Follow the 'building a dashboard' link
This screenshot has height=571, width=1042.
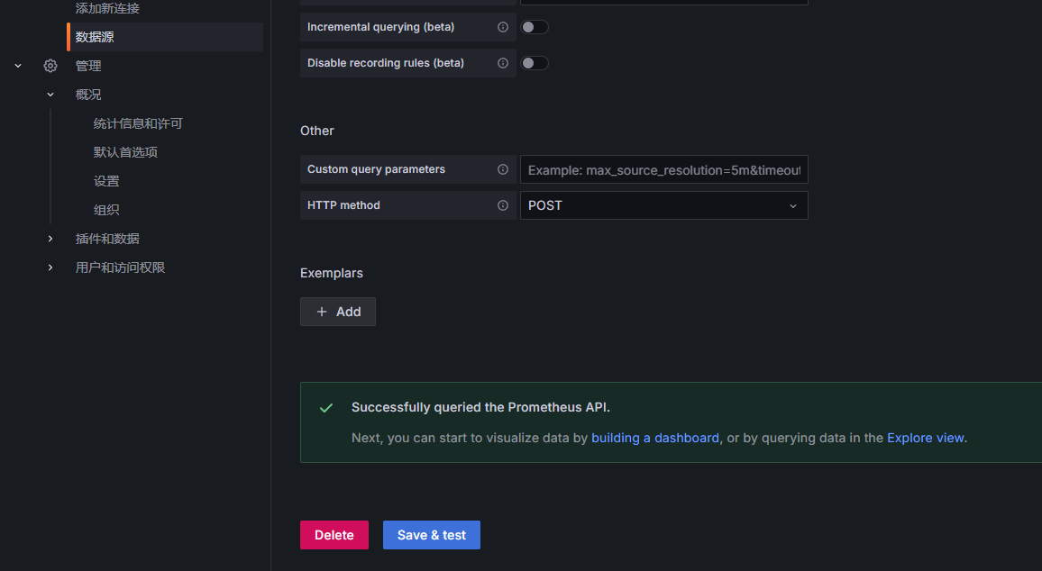pyautogui.click(x=655, y=438)
